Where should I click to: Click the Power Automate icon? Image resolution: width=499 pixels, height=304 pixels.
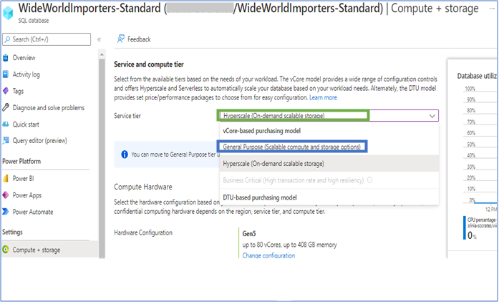[x=6, y=212]
